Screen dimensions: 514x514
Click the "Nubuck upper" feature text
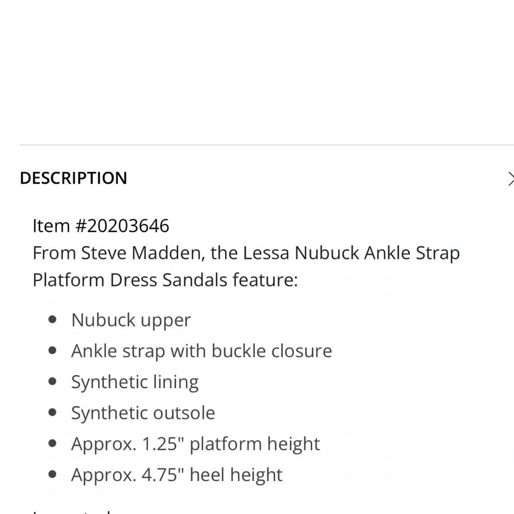pos(131,320)
